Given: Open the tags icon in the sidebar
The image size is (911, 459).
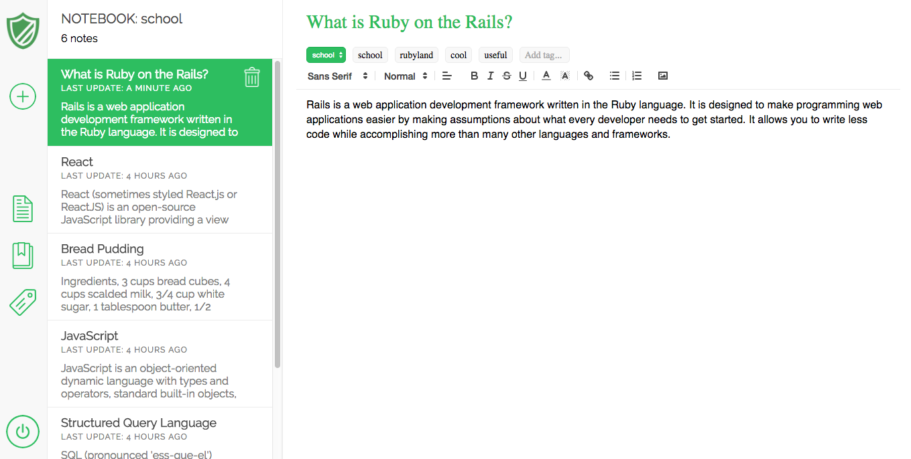Looking at the screenshot, I should coord(23,302).
